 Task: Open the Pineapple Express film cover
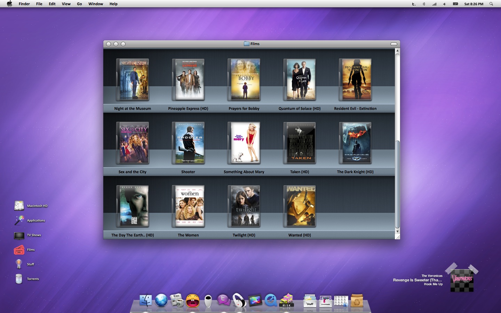[x=188, y=80]
